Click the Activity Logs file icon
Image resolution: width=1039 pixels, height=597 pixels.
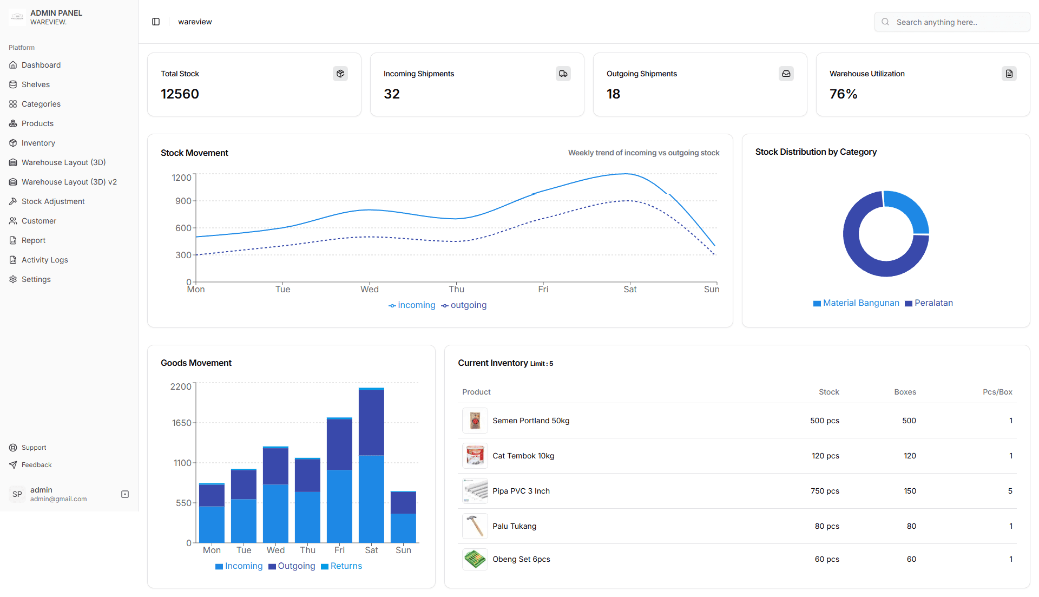click(x=13, y=260)
